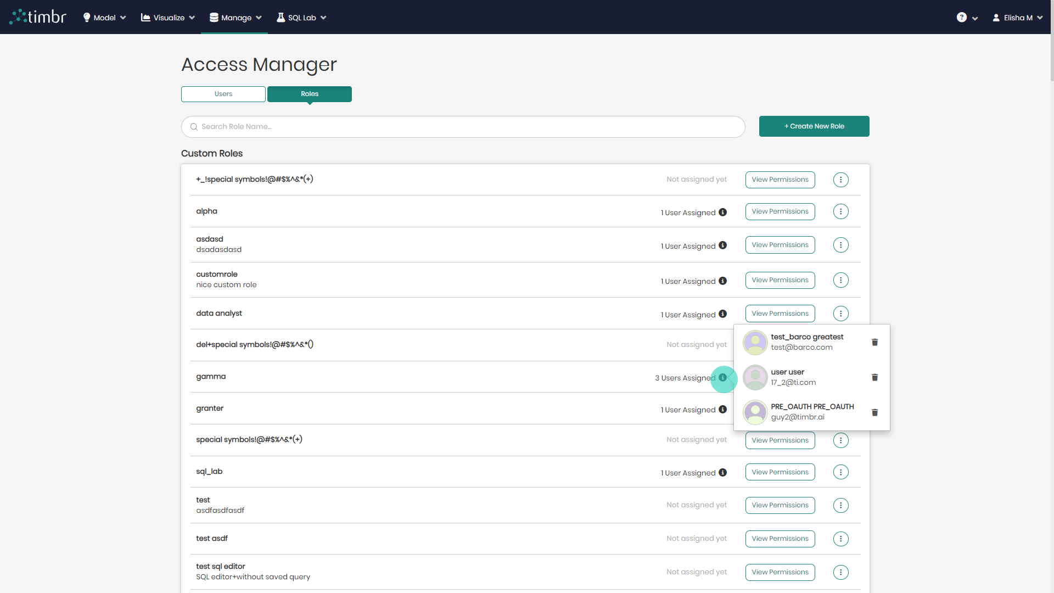This screenshot has width=1054, height=593.
Task: Open the help question mark icon
Action: pyautogui.click(x=962, y=17)
